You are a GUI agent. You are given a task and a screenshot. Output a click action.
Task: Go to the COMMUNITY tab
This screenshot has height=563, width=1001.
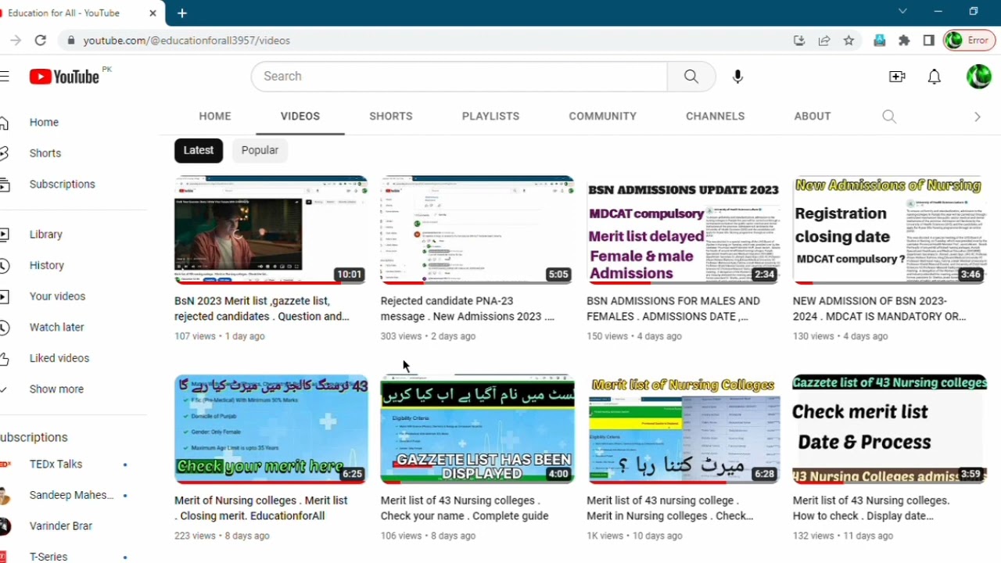[x=602, y=116]
